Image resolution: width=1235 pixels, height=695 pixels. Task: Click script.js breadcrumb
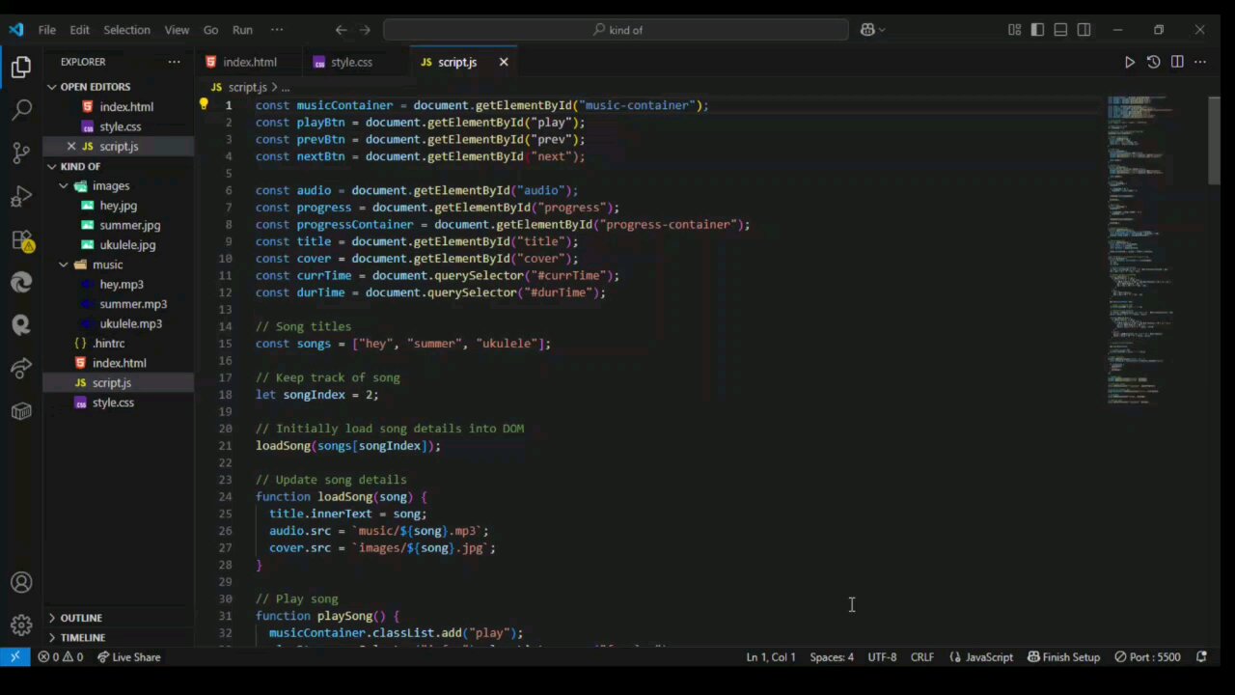tap(246, 87)
